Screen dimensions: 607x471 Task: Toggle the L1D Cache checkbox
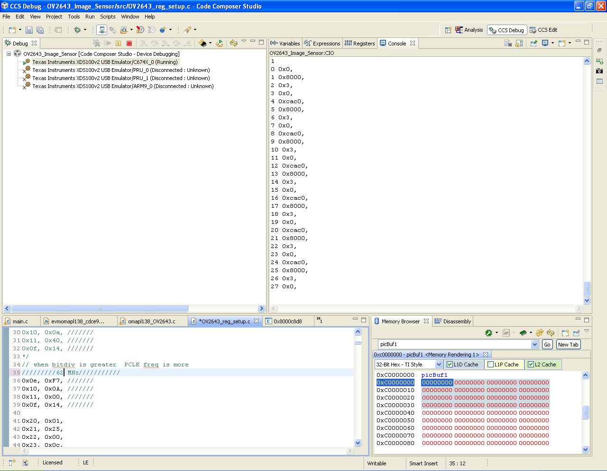click(450, 364)
